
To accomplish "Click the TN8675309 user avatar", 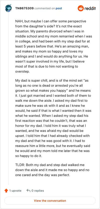I will point(8,8).
